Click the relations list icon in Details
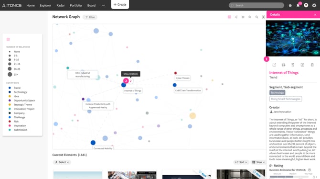 [293, 65]
